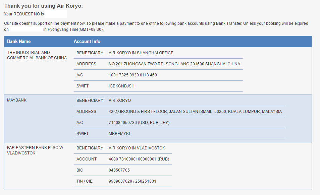
Task: Select the 'Bank Name' column header
Action: (x=19, y=41)
